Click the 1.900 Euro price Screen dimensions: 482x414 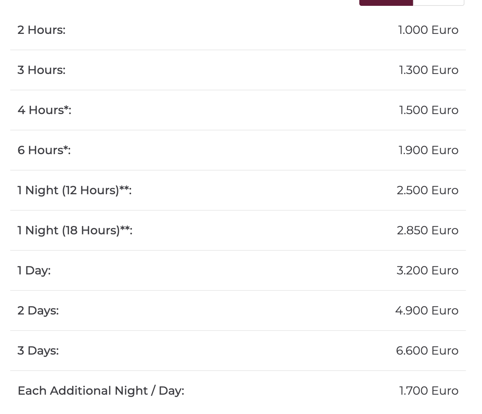click(428, 150)
